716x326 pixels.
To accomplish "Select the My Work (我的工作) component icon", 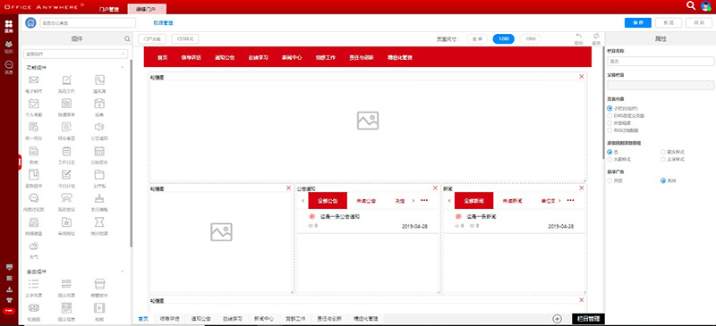I will pos(66,80).
